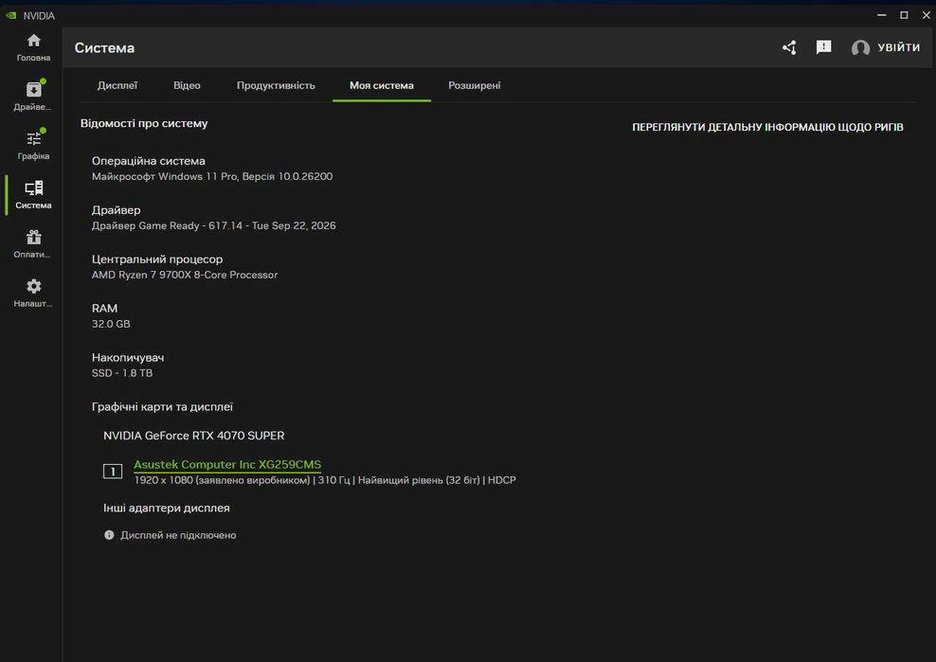Go to Головна home icon in sidebar

point(33,41)
